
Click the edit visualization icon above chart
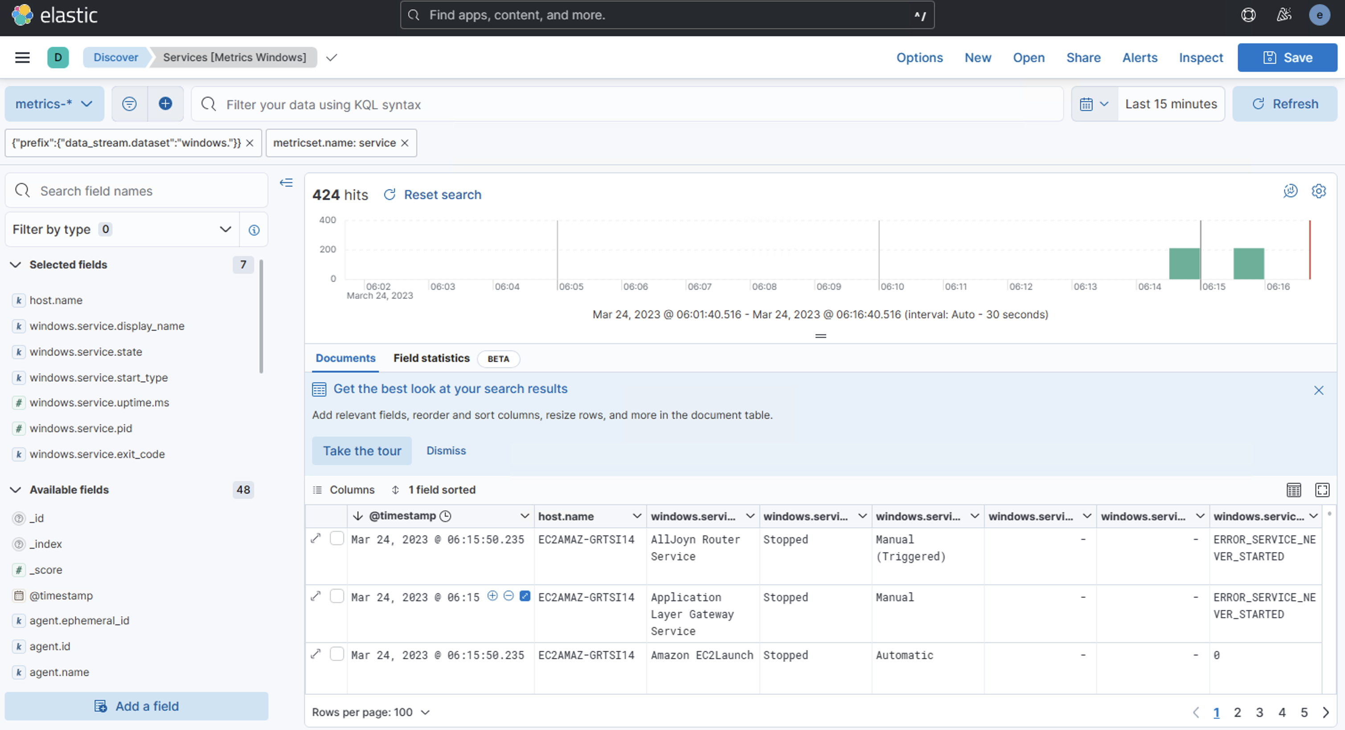pyautogui.click(x=1290, y=191)
